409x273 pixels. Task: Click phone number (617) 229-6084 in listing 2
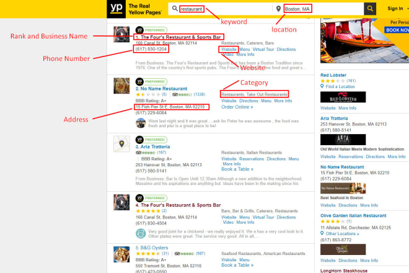(x=151, y=113)
